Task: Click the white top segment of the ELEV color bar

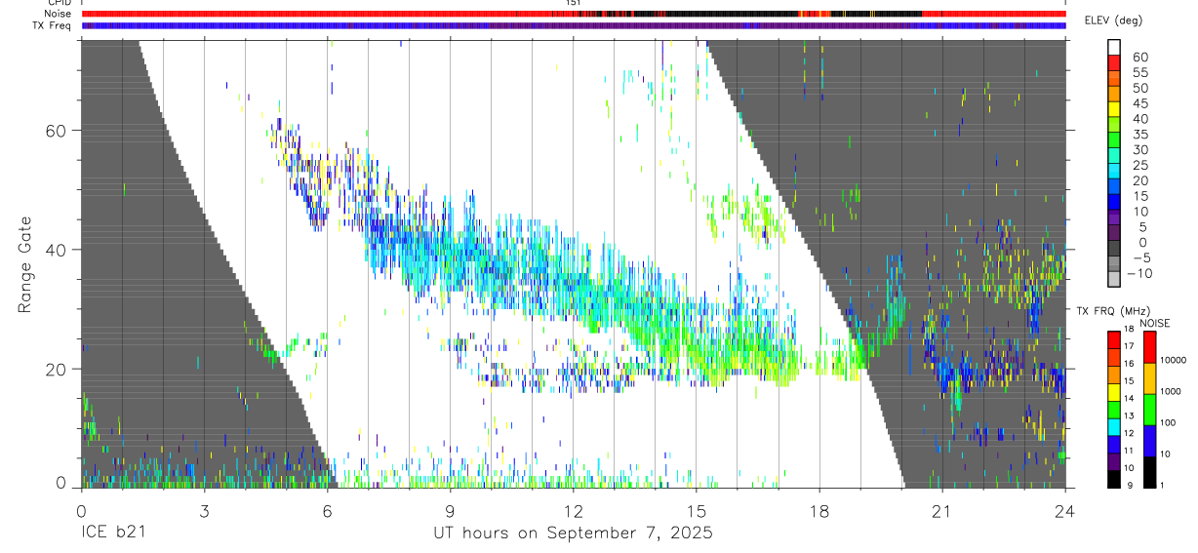Action: pyautogui.click(x=1113, y=48)
